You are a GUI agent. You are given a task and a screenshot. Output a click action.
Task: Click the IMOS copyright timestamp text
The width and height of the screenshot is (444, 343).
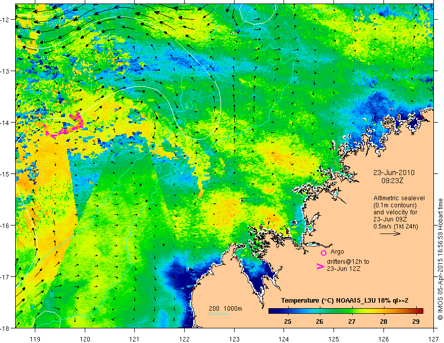[x=440, y=259]
